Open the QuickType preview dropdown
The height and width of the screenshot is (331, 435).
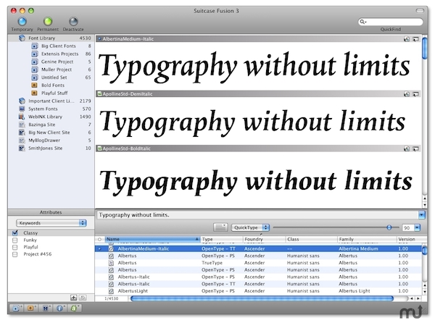(x=251, y=227)
